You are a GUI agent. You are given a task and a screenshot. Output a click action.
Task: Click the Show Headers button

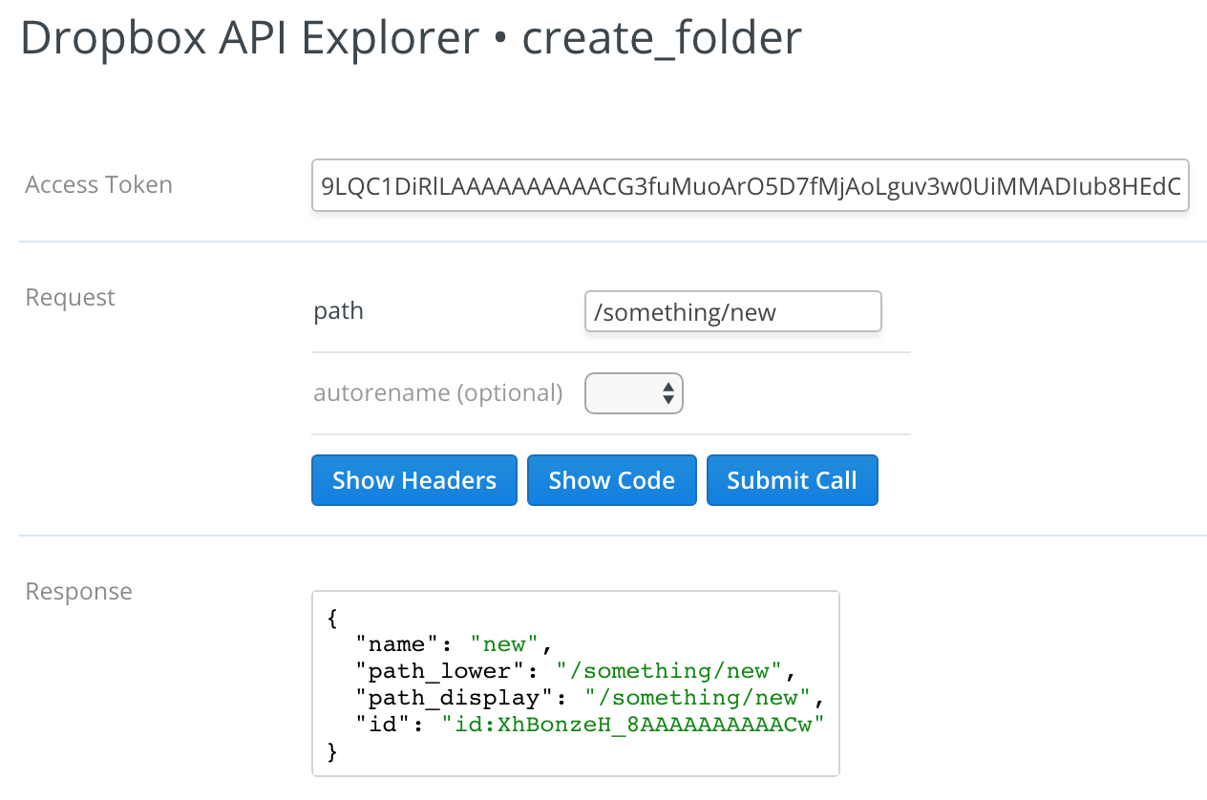tap(413, 480)
